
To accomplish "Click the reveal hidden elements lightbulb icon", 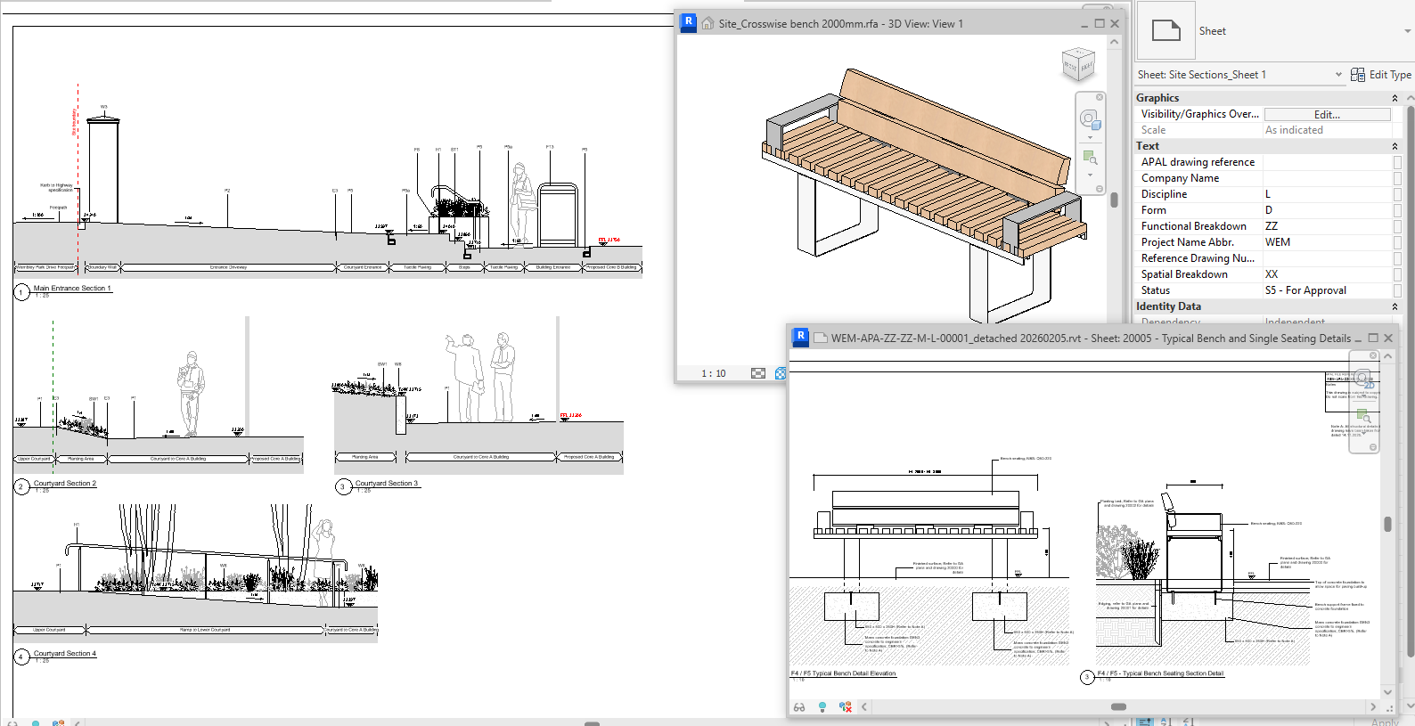I will (822, 707).
